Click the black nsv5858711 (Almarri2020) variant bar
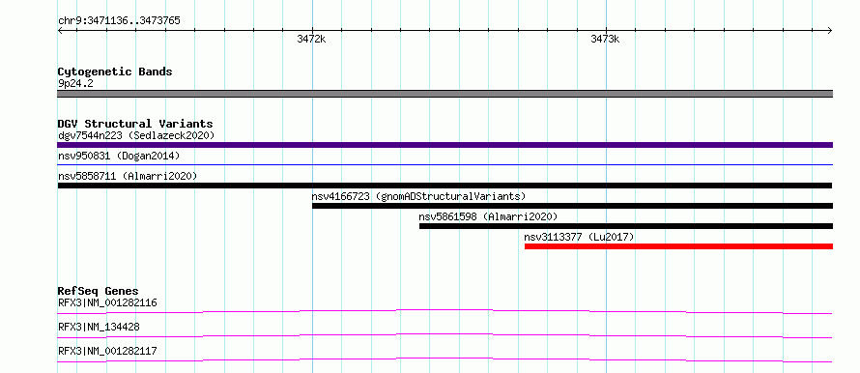860x373 pixels. pyautogui.click(x=444, y=186)
